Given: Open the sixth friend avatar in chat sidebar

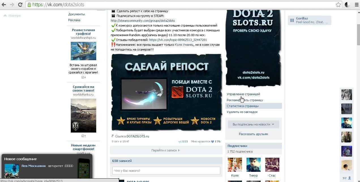Looking at the screenshot, I should [x=346, y=165].
